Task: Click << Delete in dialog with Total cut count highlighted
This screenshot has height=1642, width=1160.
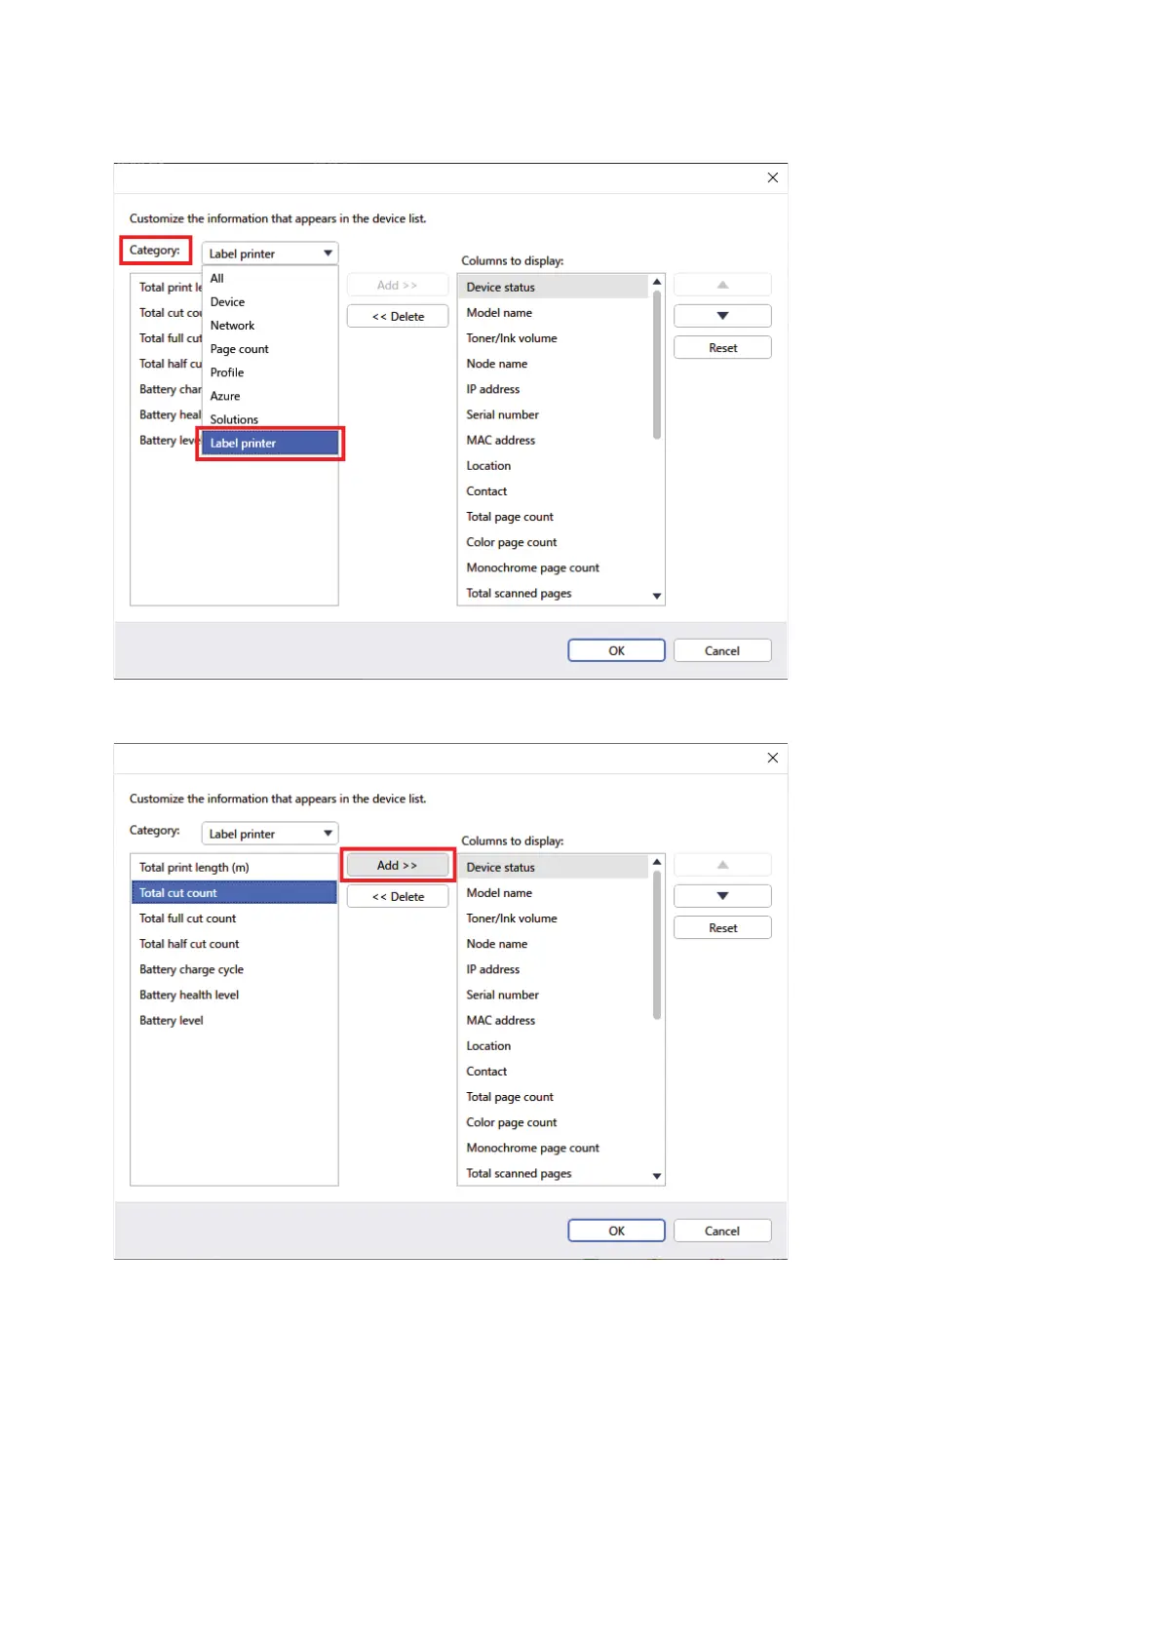Action: [x=398, y=896]
